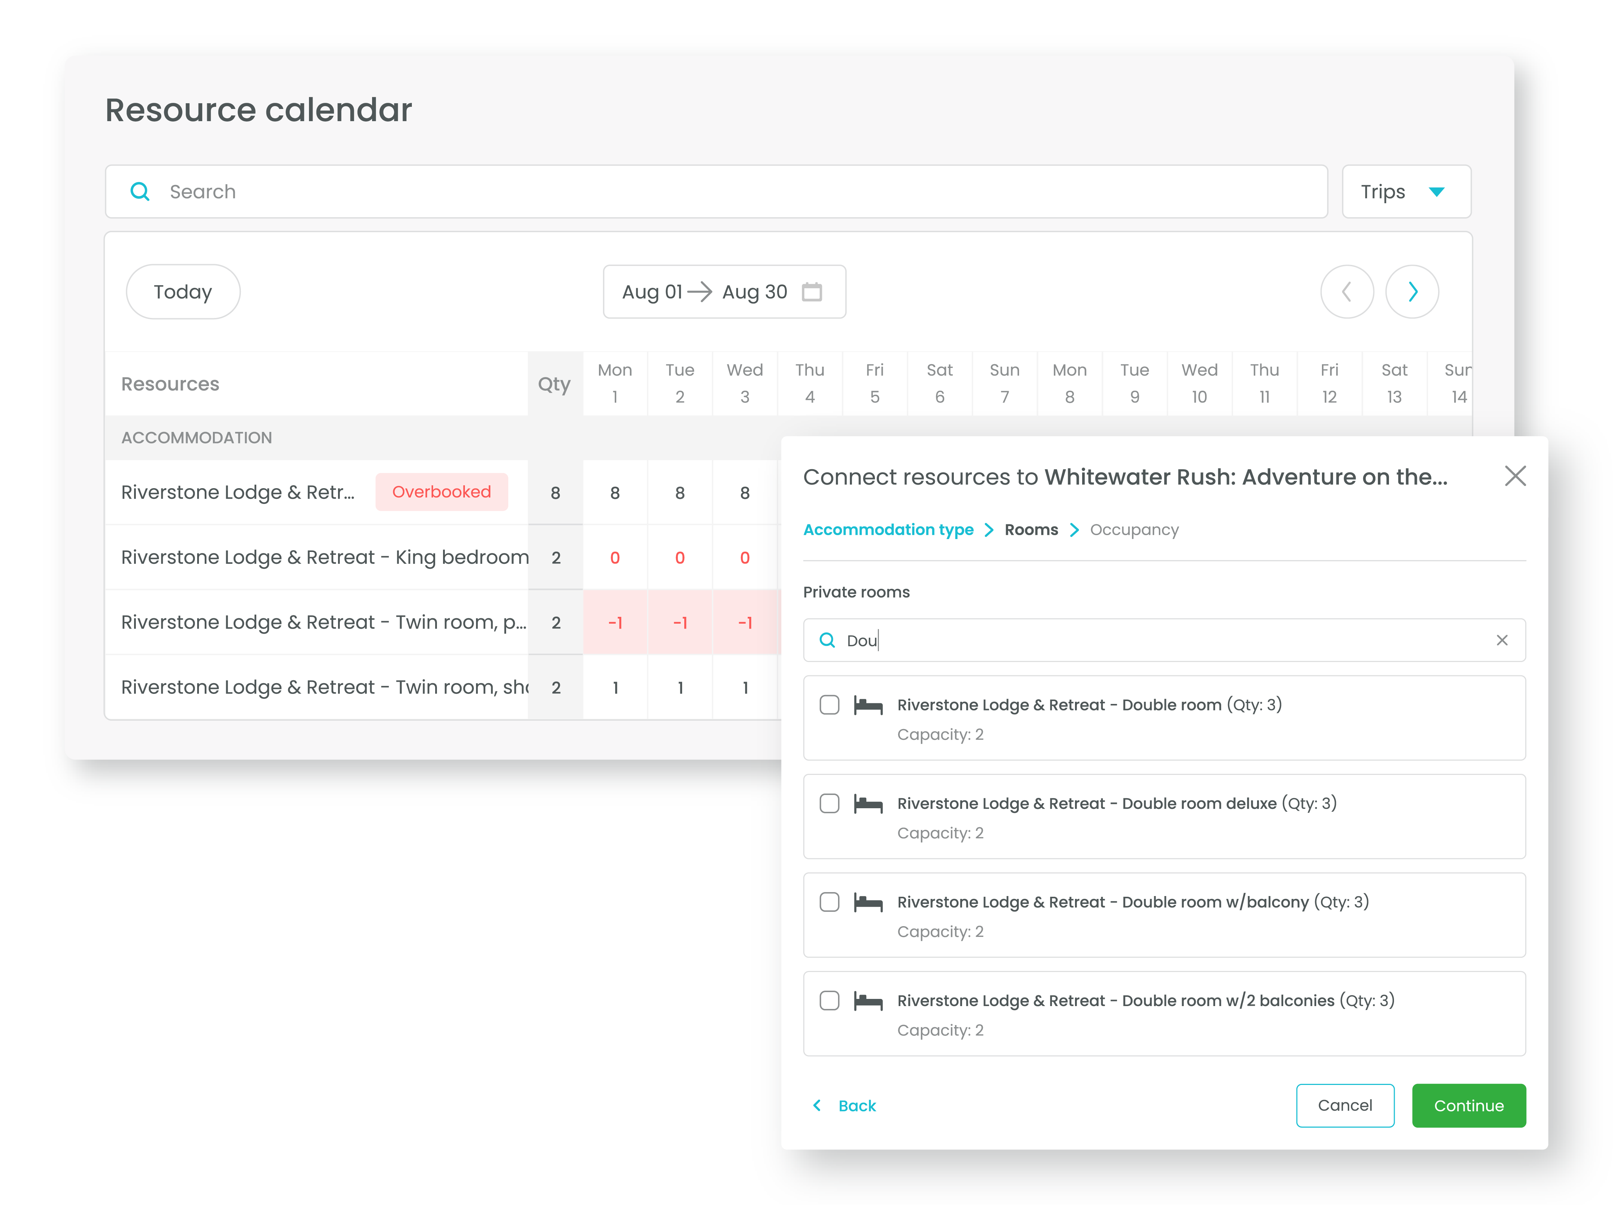The width and height of the screenshot is (1613, 1205).
Task: Click the Private rooms search field
Action: point(1164,640)
